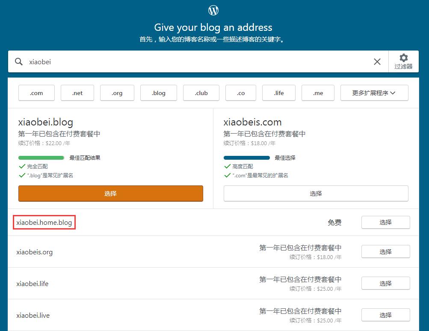Open the 过滤器 gear filter
The image size is (429, 331).
pos(404,62)
